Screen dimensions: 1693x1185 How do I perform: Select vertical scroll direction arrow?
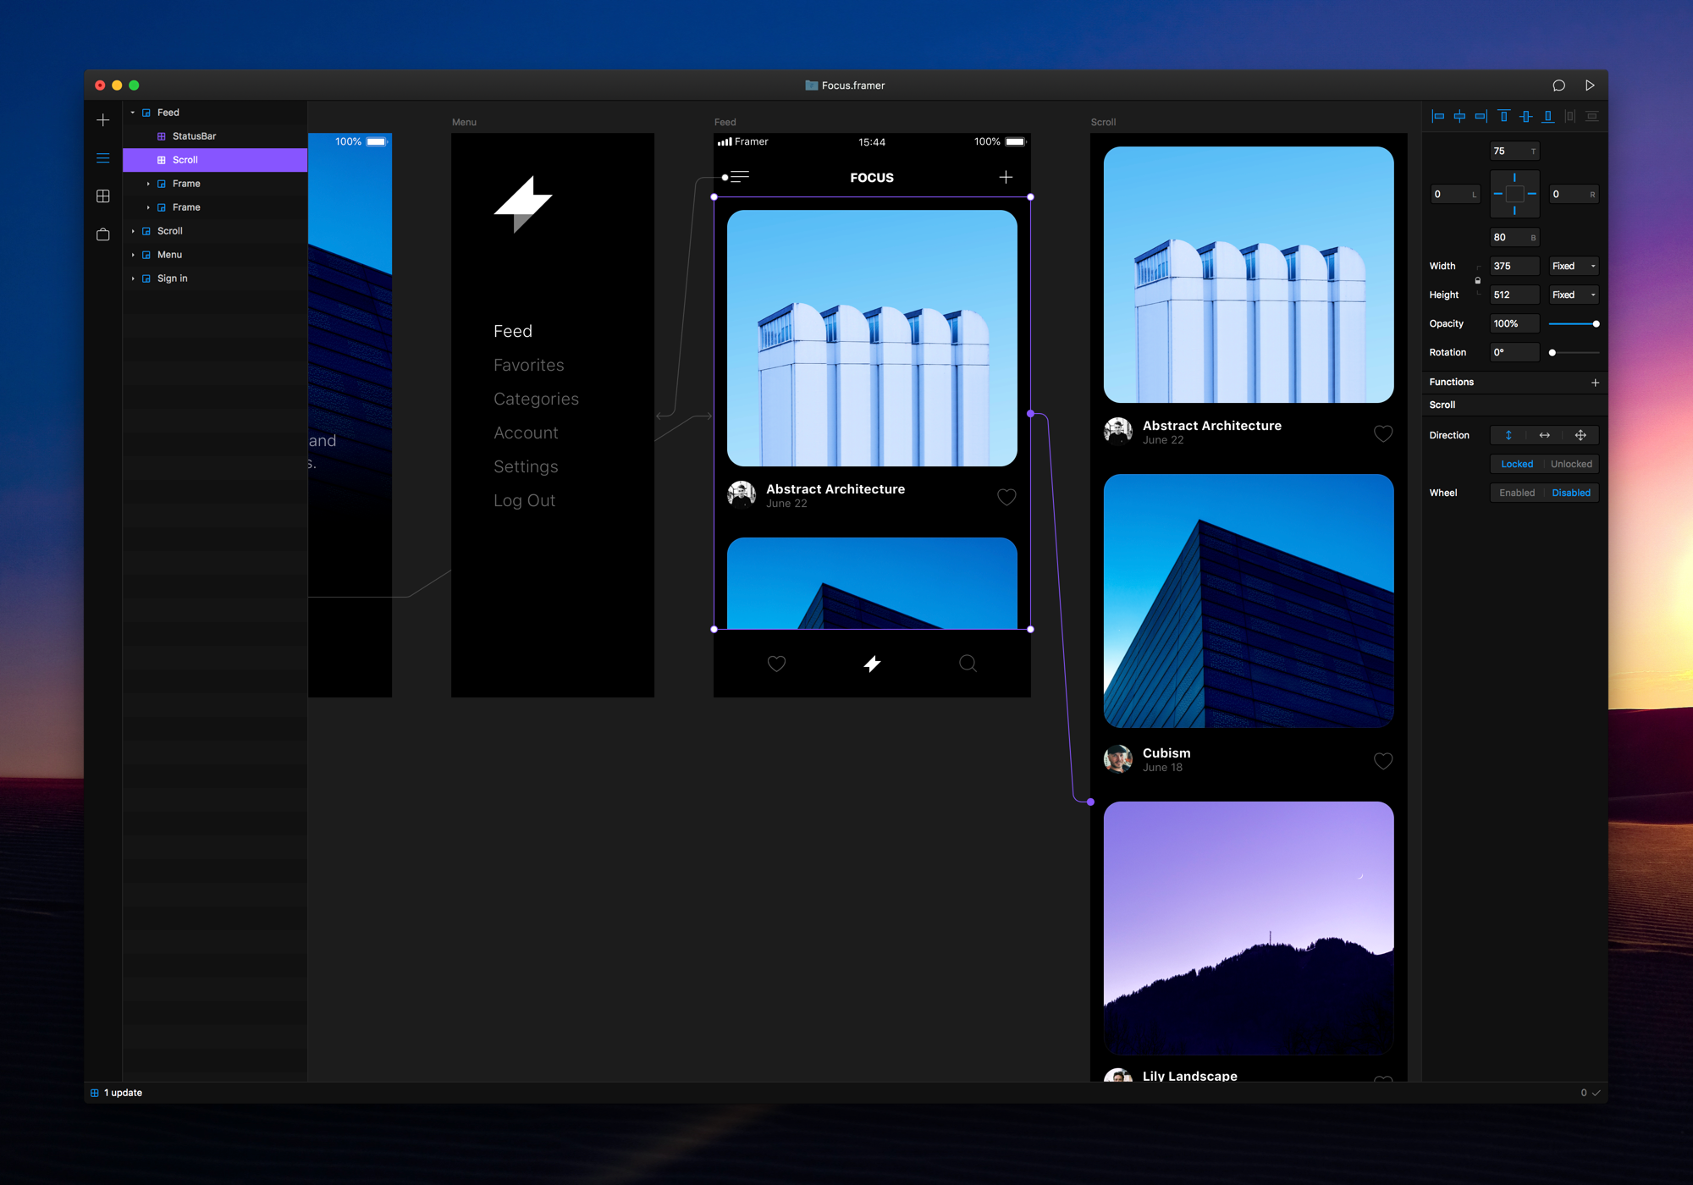pos(1508,435)
